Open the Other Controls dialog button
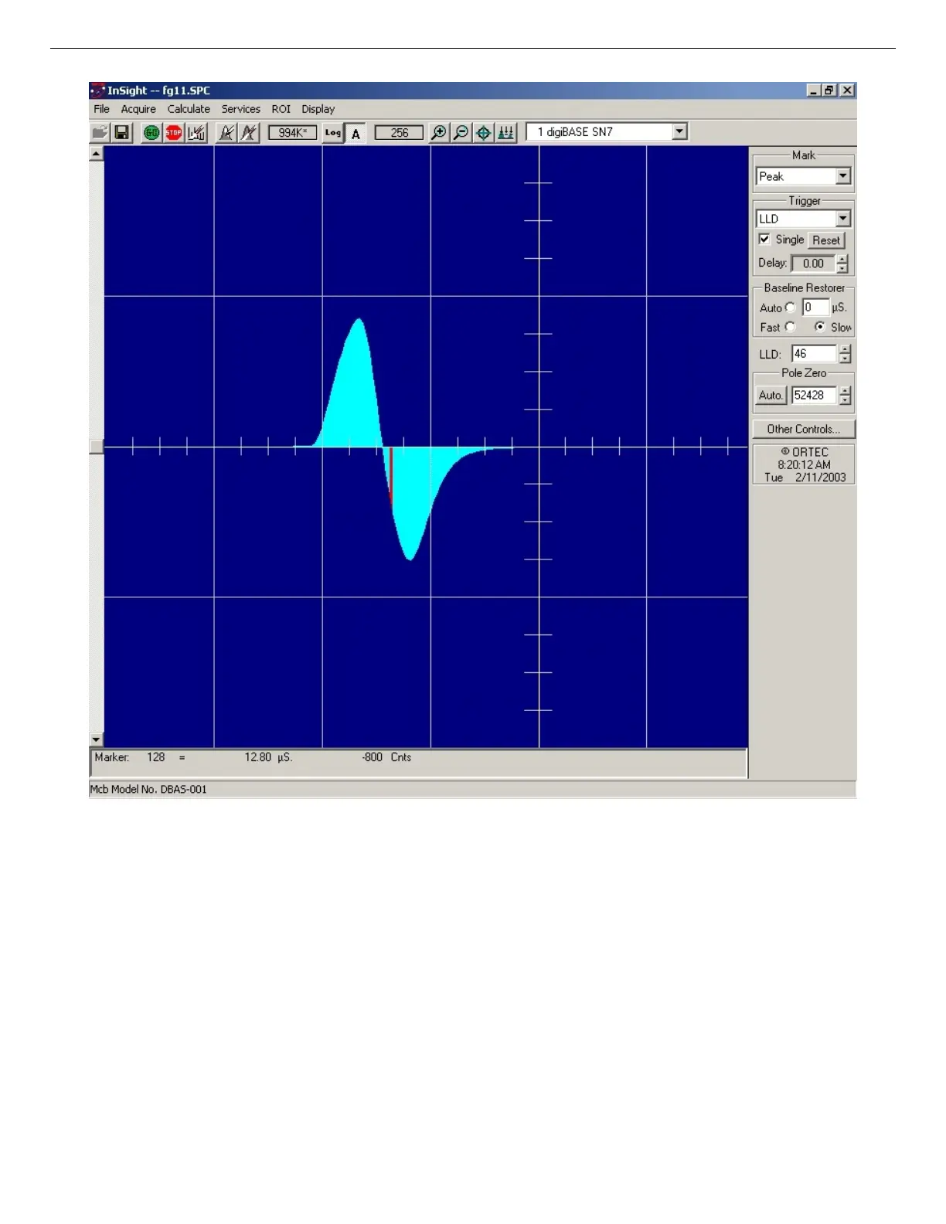This screenshot has height=1224, width=946. coord(804,429)
